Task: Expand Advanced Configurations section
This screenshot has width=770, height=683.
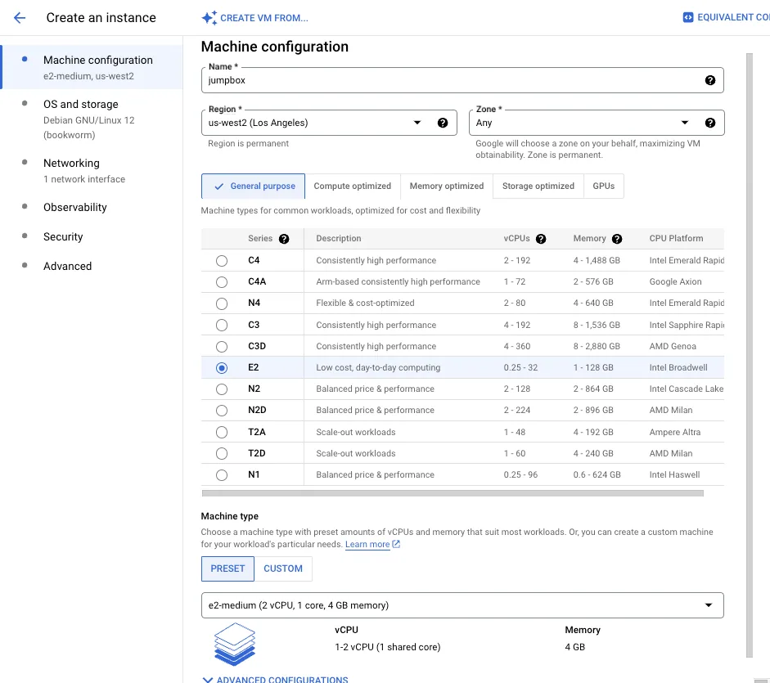Action: tap(275, 680)
